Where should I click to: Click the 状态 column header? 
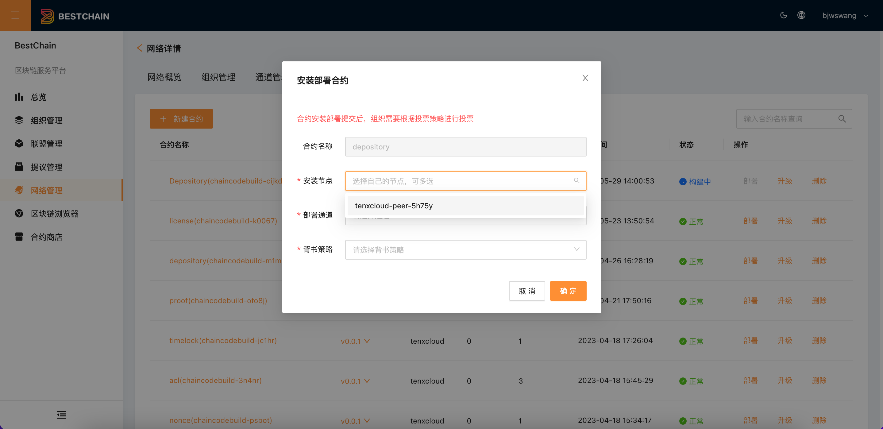point(687,145)
